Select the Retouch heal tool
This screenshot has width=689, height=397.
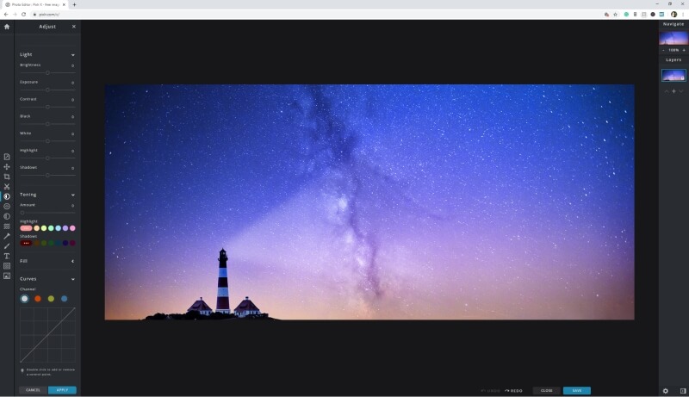pyautogui.click(x=7, y=236)
